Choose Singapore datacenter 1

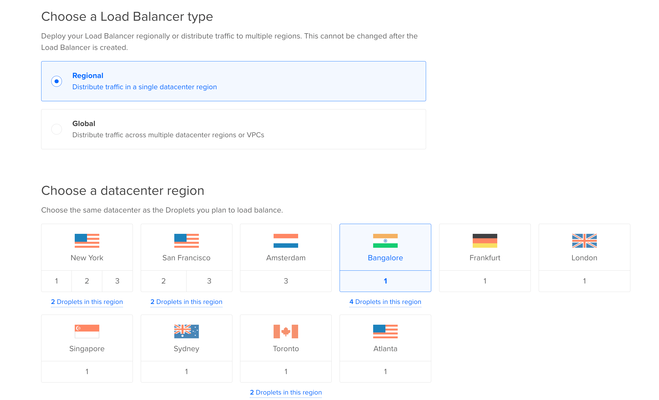[x=87, y=372]
